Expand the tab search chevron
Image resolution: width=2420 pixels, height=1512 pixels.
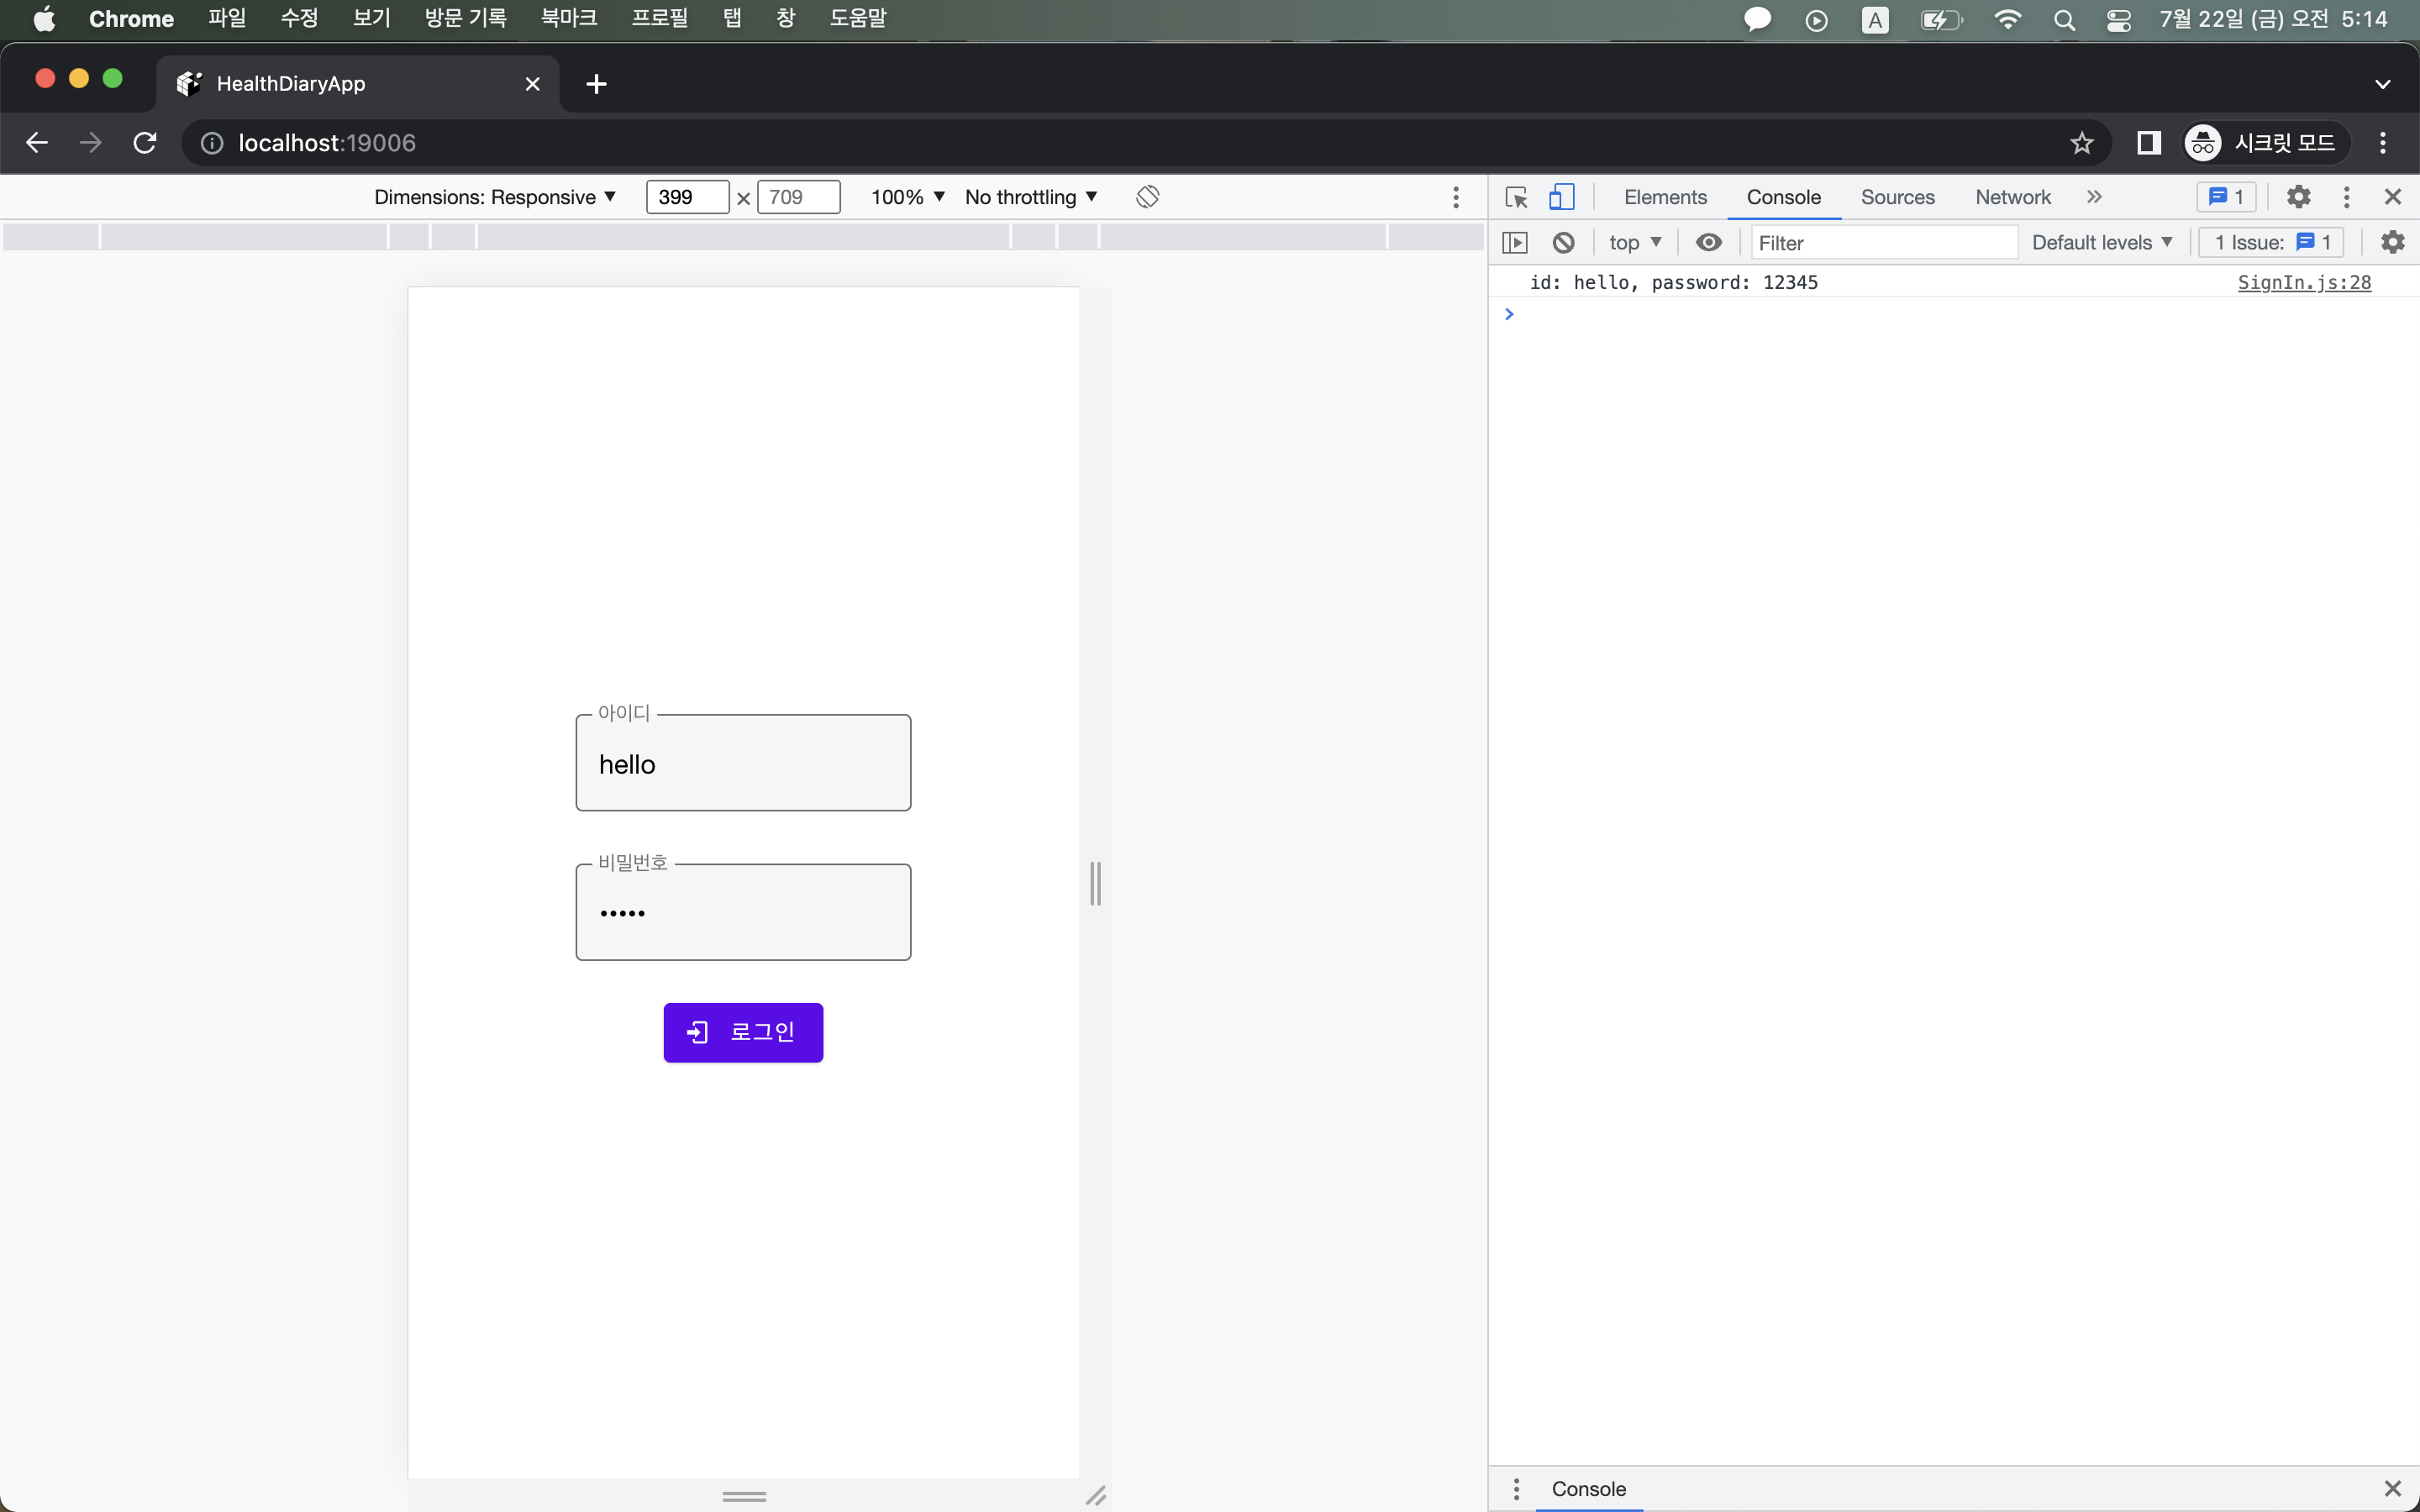pyautogui.click(x=2383, y=84)
